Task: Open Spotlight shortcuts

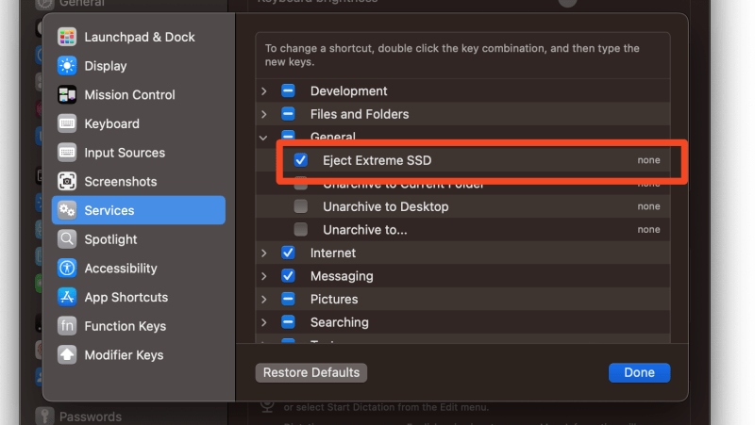Action: (139, 239)
